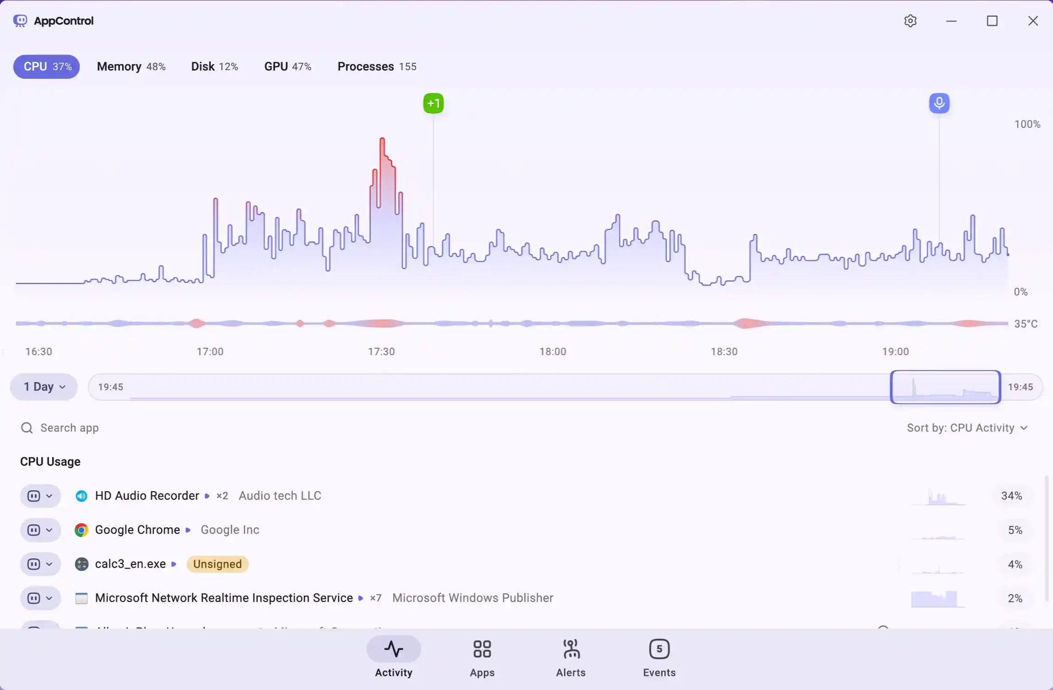Switch to the Memory tab
The height and width of the screenshot is (690, 1053).
click(131, 67)
